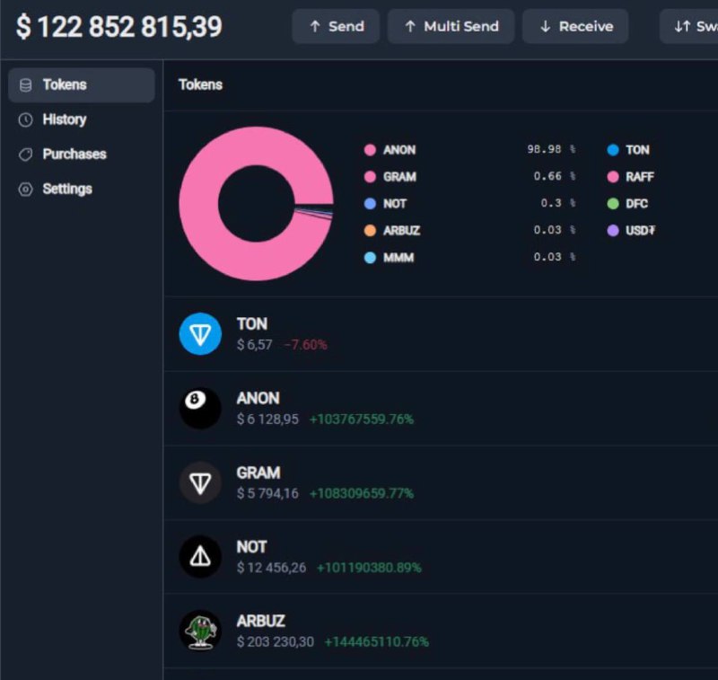Click the NOT price $ 12 456,26
718x680 pixels.
pos(272,568)
